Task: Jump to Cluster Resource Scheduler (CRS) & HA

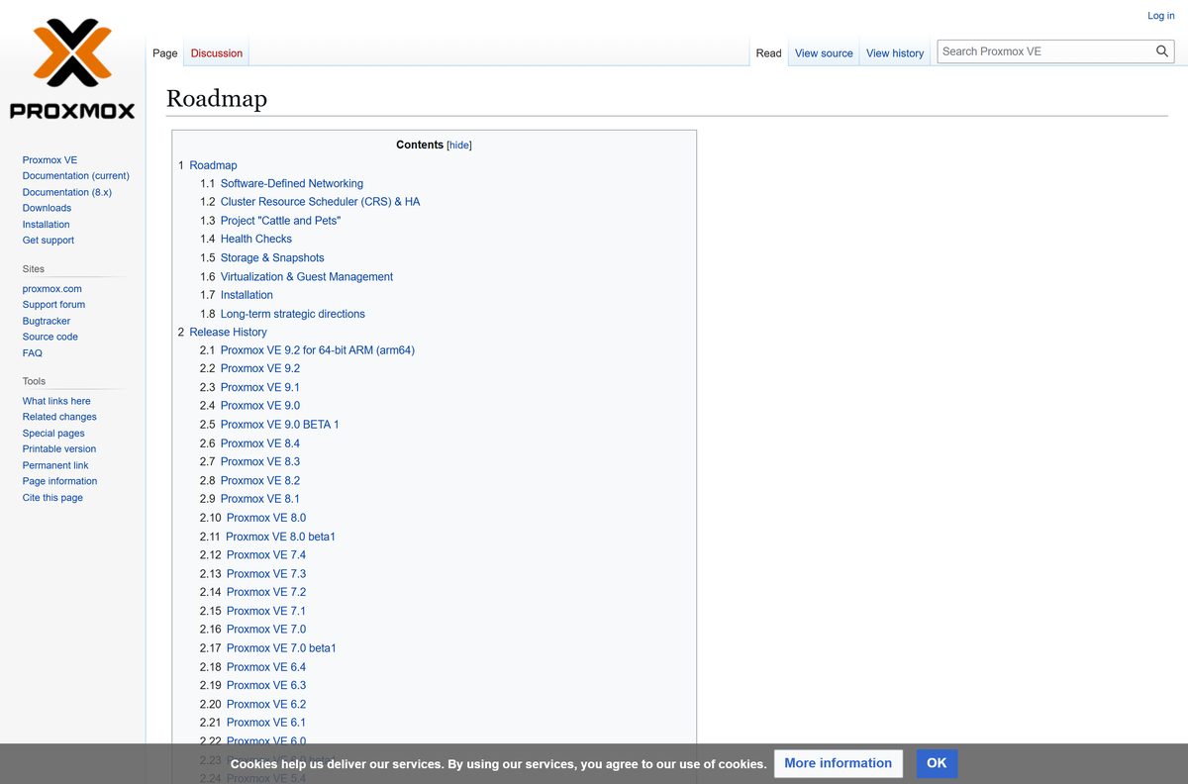Action: pyautogui.click(x=320, y=202)
